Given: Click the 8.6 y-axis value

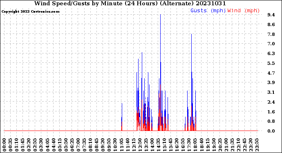Looking at the screenshot, I should coord(271,24).
